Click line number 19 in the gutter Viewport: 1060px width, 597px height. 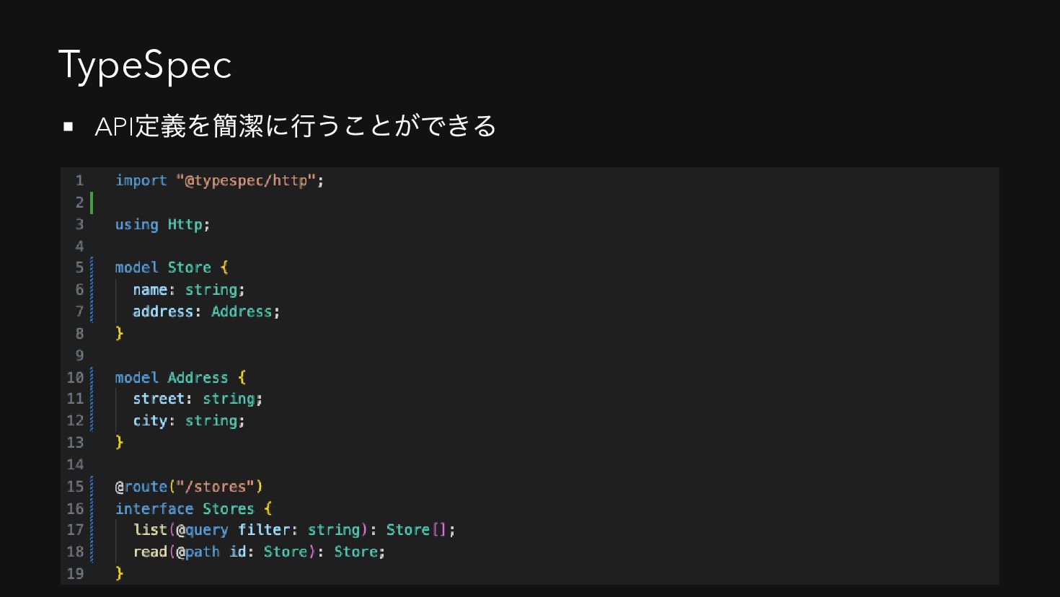click(x=75, y=574)
